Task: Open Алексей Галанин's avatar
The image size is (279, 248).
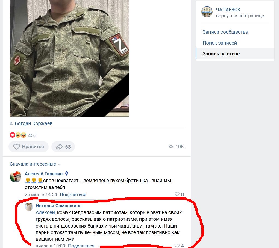Action: point(16,177)
